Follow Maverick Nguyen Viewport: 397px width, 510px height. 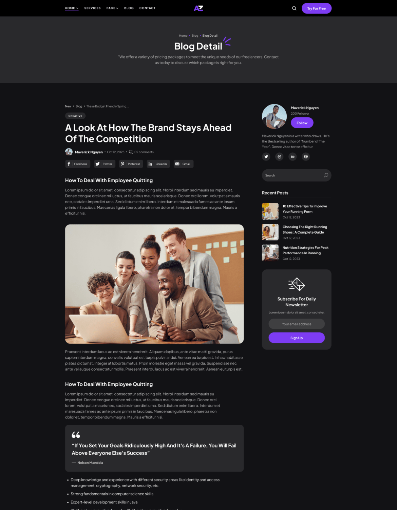click(x=302, y=123)
